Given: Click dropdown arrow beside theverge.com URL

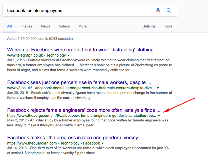Looking at the screenshot, I should click(159, 116).
